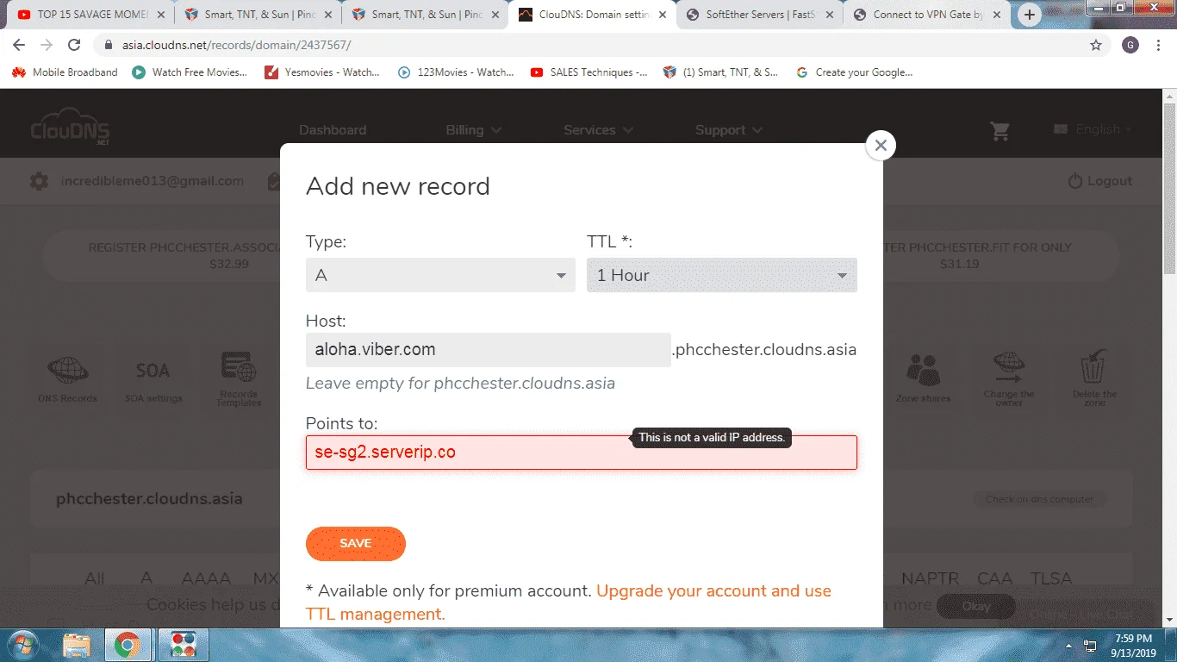Open SOA settings icon

153,371
